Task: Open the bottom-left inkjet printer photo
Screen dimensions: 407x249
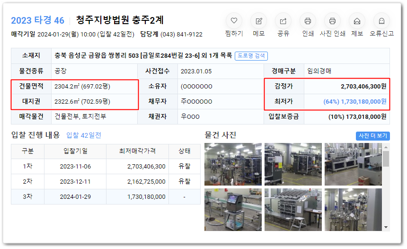Action: point(233,210)
